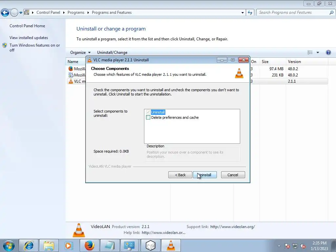This screenshot has width=336, height=252.
Task: Change view using the view icon
Action: point(310,52)
